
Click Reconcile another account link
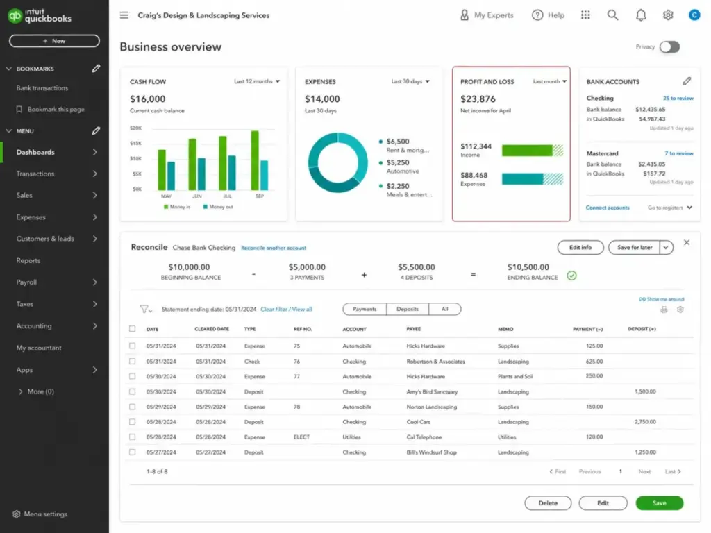pyautogui.click(x=274, y=248)
